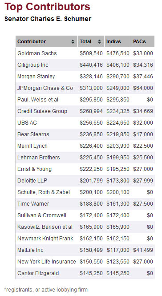Click the PACs column header

coord(143,41)
